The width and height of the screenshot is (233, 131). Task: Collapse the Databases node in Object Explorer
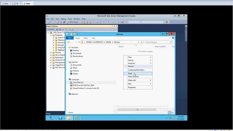(51, 35)
